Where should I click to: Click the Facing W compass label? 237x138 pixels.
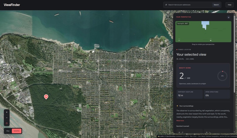click(x=183, y=24)
